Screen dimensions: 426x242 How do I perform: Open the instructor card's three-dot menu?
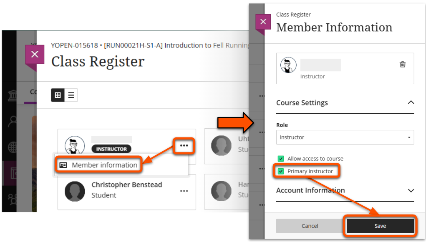click(x=184, y=145)
